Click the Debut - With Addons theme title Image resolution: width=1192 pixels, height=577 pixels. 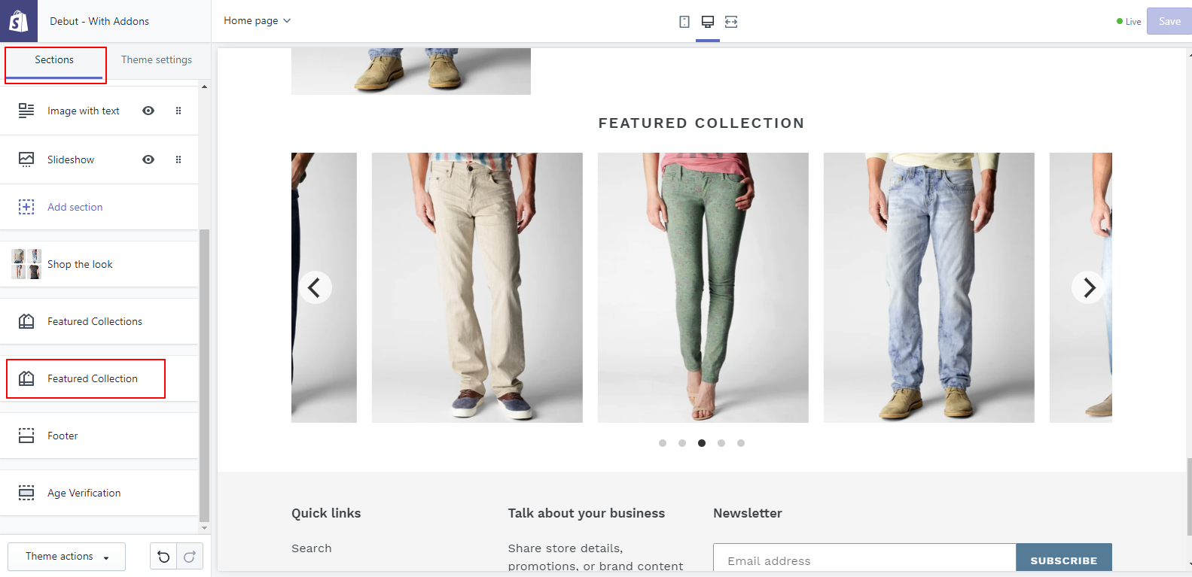tap(99, 21)
